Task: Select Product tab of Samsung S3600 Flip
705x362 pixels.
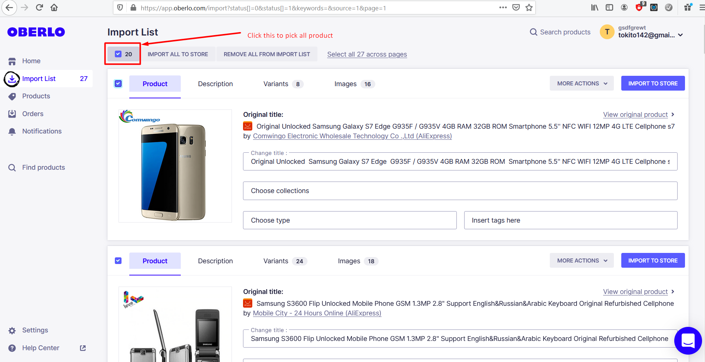Action: (155, 261)
